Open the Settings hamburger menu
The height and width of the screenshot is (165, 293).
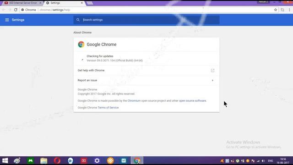tap(7, 20)
